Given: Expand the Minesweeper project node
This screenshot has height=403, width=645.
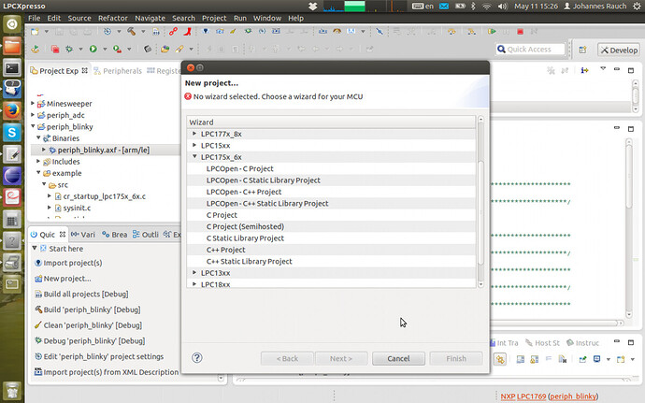Looking at the screenshot, I should (33, 104).
